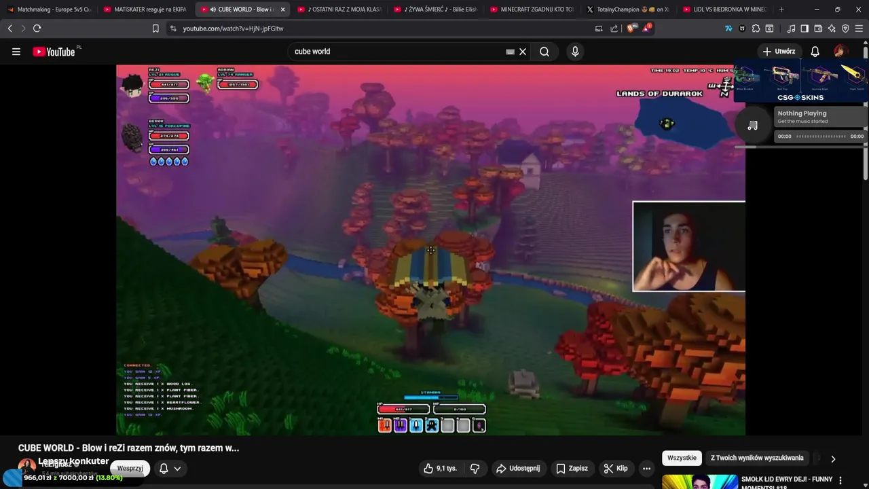The width and height of the screenshot is (869, 489).
Task: Open the browser hamburger main menu
Action: pyautogui.click(x=859, y=29)
